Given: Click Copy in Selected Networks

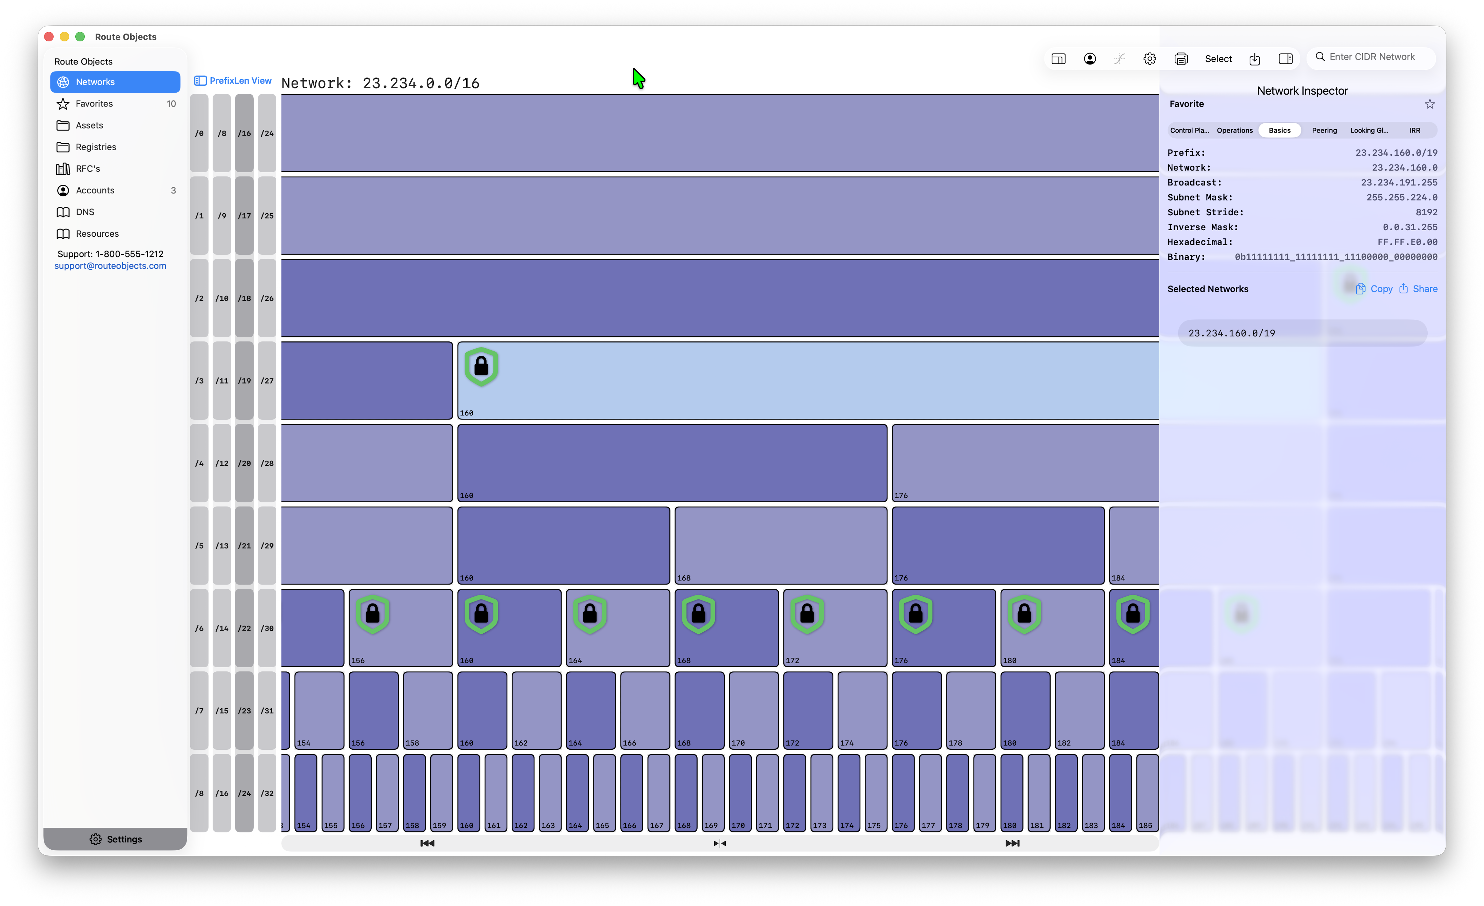Looking at the screenshot, I should click(1374, 289).
